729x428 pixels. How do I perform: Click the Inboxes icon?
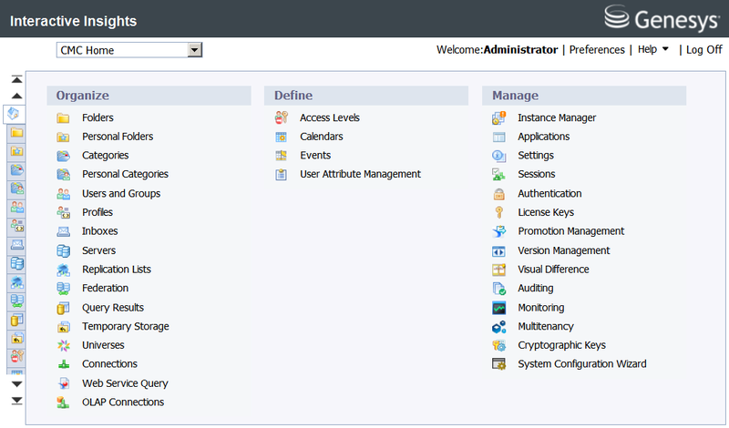point(63,231)
